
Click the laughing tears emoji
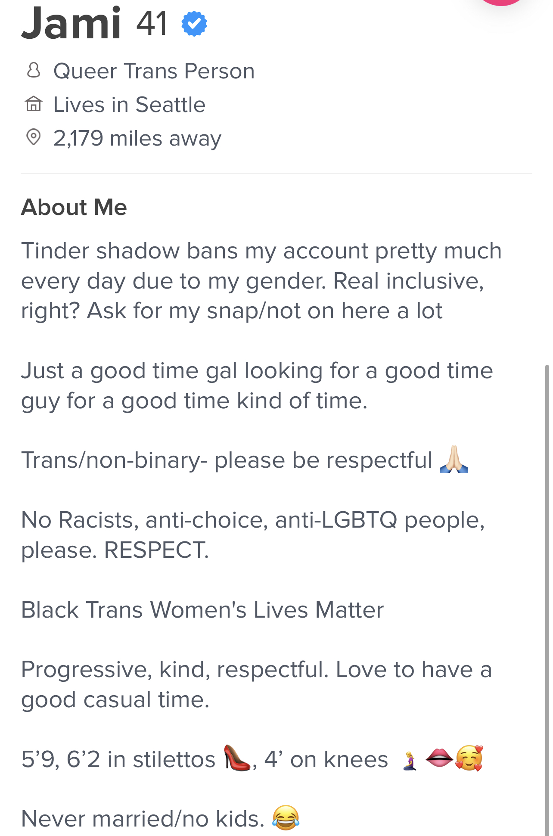(286, 817)
